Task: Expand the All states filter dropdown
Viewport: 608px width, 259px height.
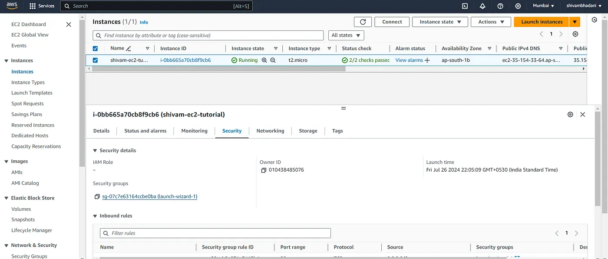Action: [x=346, y=35]
